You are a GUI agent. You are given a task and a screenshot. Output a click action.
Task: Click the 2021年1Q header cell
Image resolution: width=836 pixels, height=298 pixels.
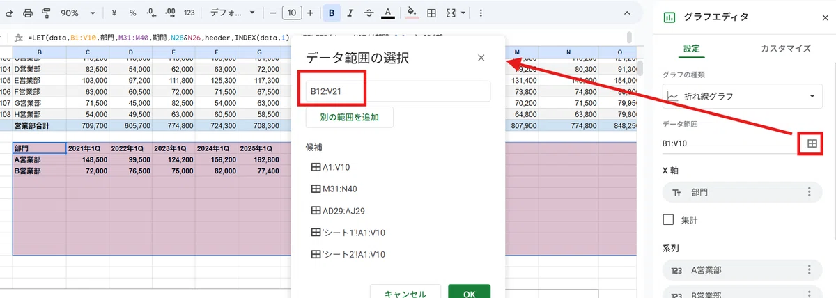88,148
